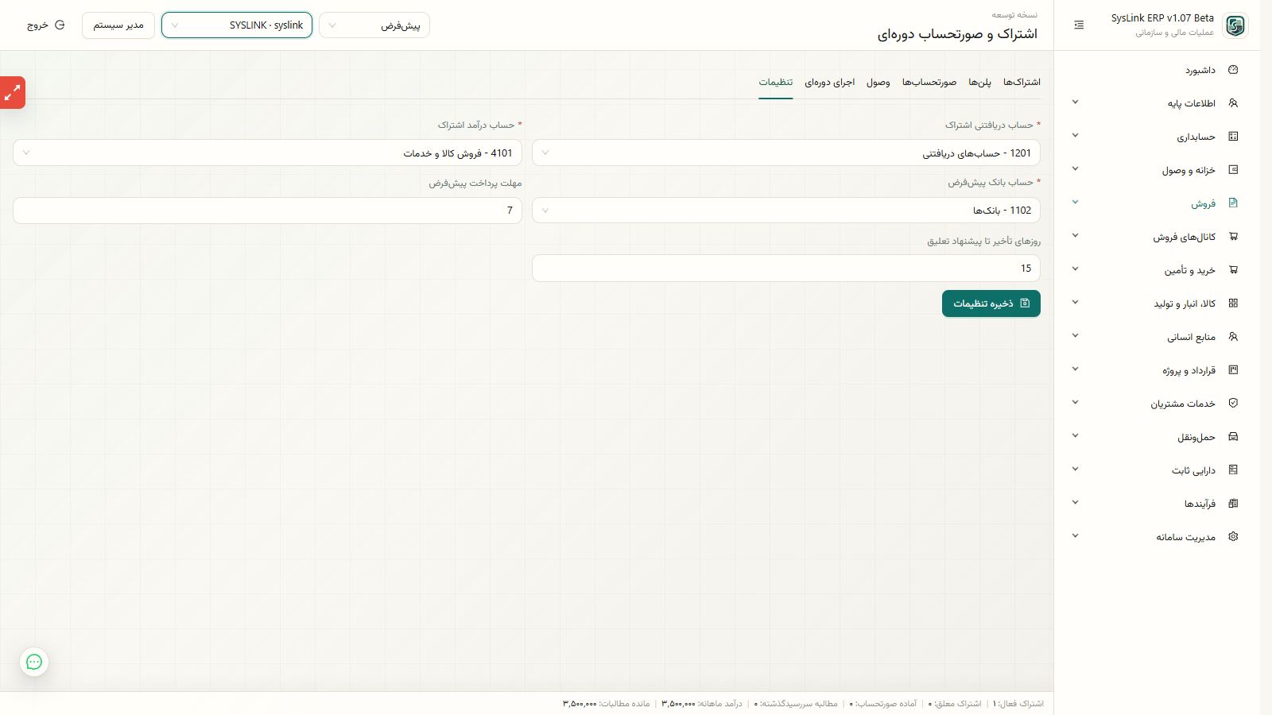Open the حساب درآمد اشتراک dropdown
Image resolution: width=1272 pixels, height=715 pixels.
267,153
